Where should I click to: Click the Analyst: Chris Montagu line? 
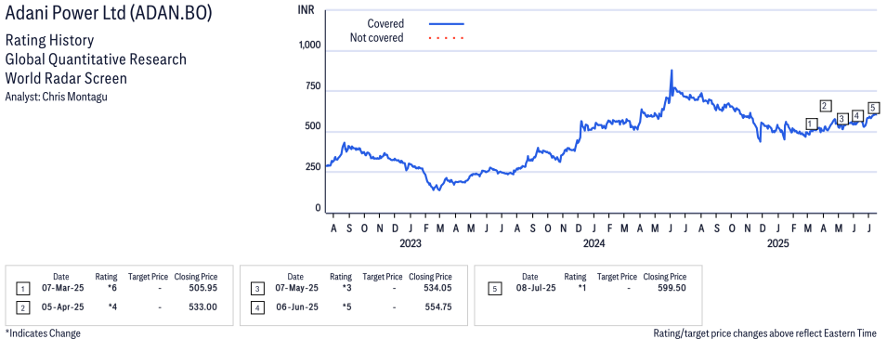click(56, 97)
